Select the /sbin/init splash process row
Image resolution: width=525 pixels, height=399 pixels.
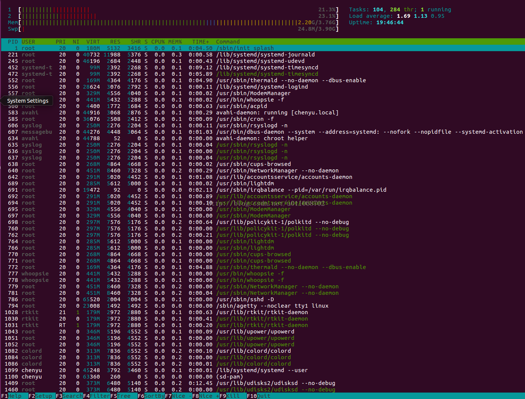click(262, 48)
